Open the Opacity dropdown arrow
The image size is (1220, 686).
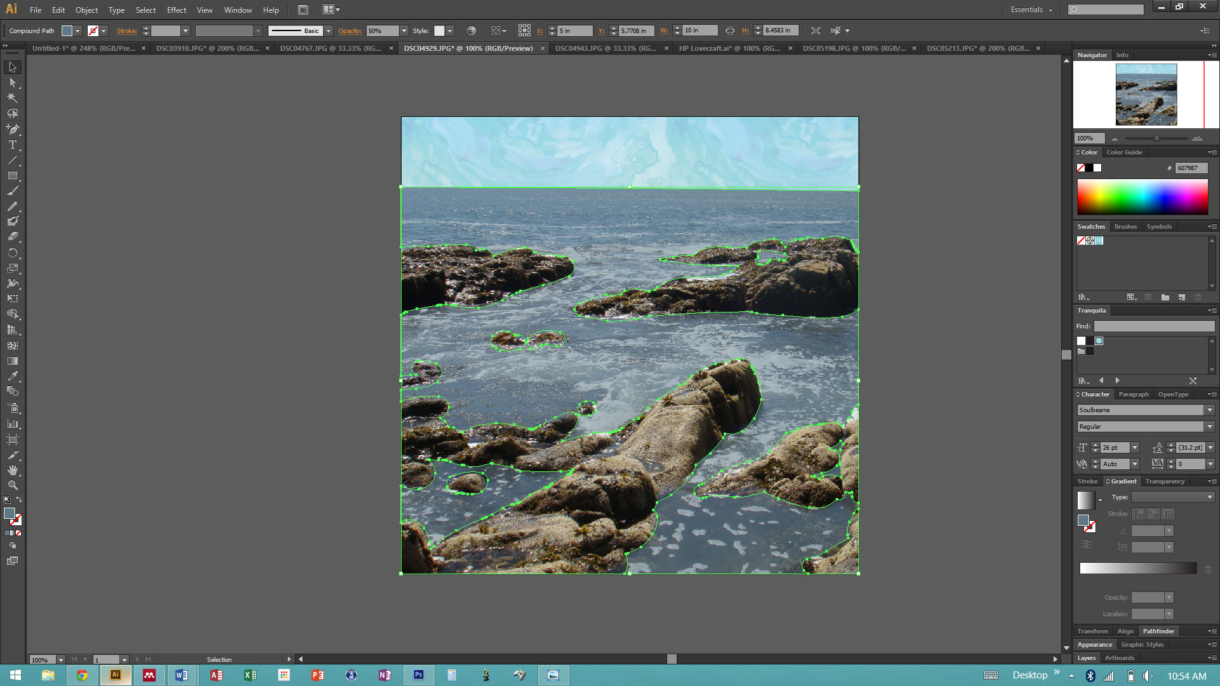pos(403,30)
